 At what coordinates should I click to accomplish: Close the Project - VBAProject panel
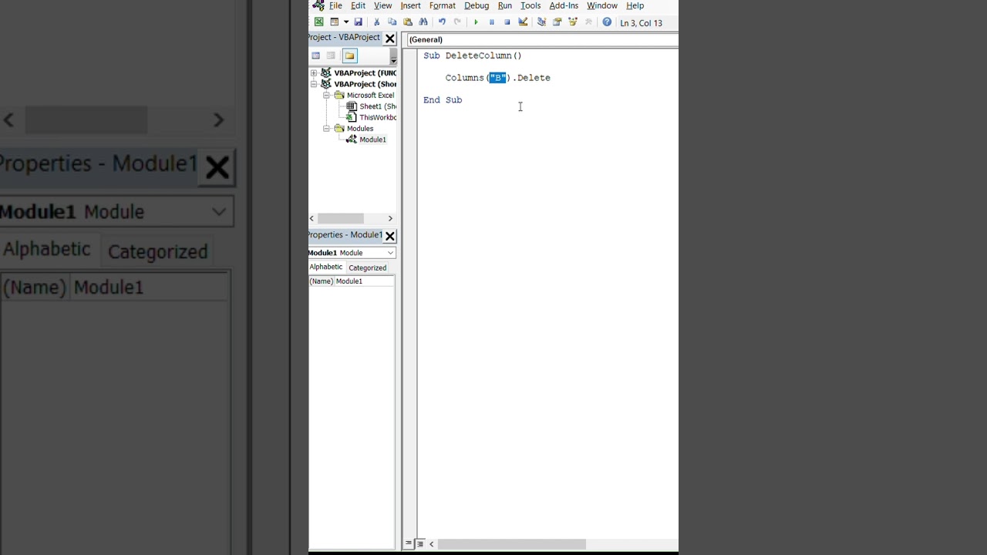(390, 38)
